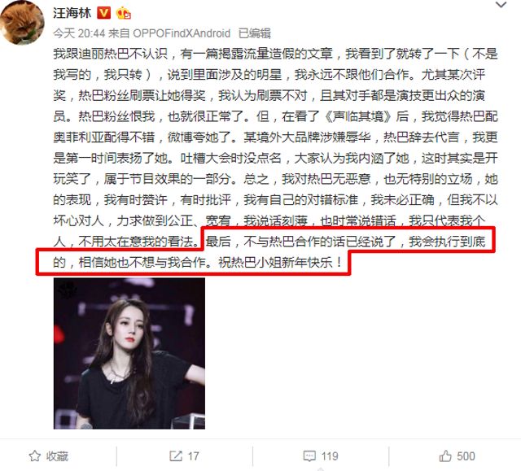Click the OPPOFindXAndroid source link
Screen dimensions: 521x471
[x=182, y=33]
